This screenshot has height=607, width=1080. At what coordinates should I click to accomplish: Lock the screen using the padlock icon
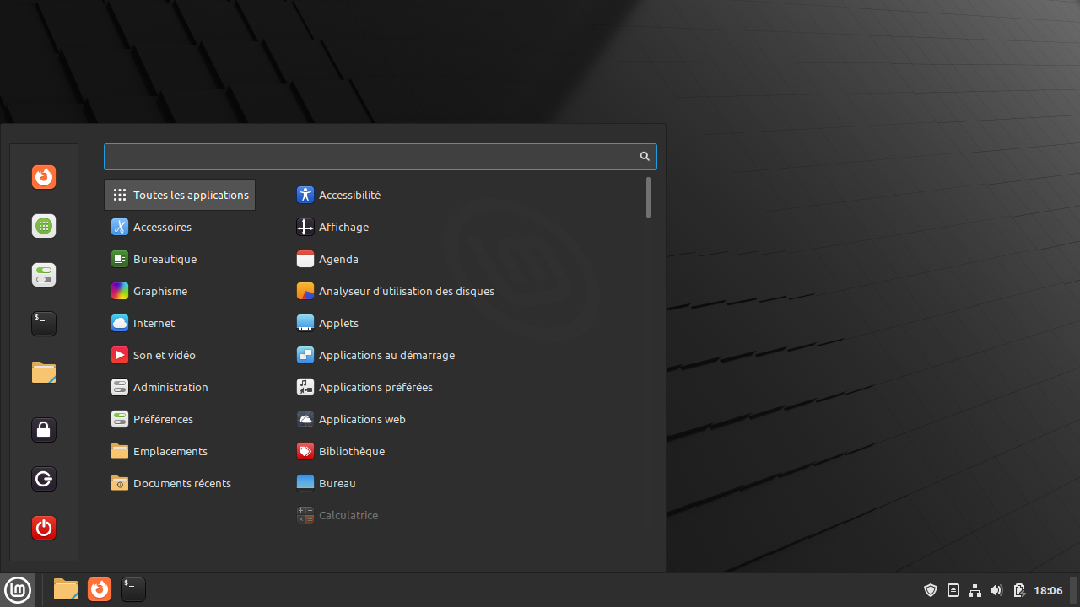point(43,429)
